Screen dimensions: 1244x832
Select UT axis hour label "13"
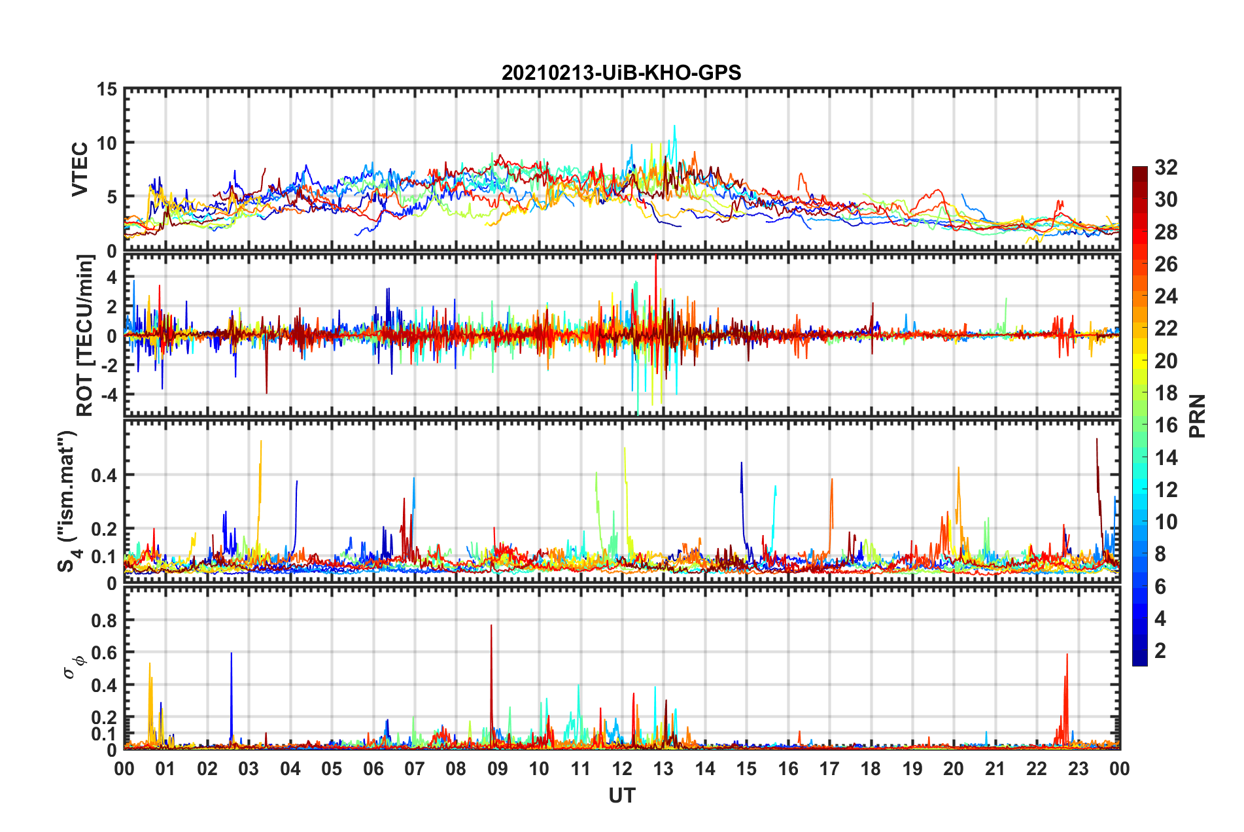coord(664,769)
